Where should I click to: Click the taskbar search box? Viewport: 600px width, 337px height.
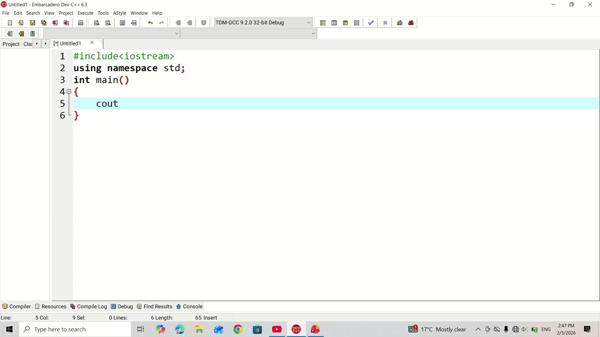click(x=75, y=329)
